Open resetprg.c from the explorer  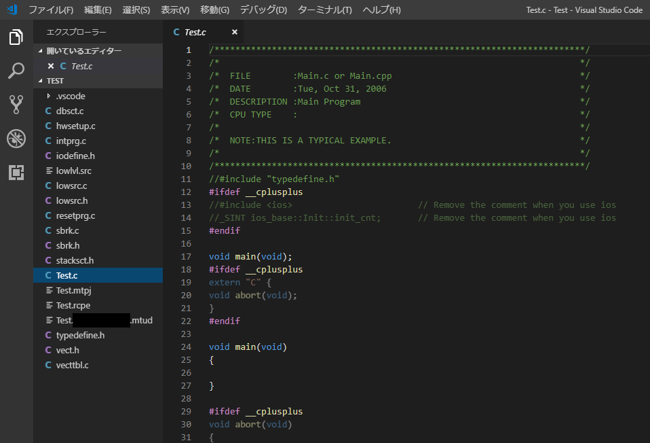[x=98, y=215]
